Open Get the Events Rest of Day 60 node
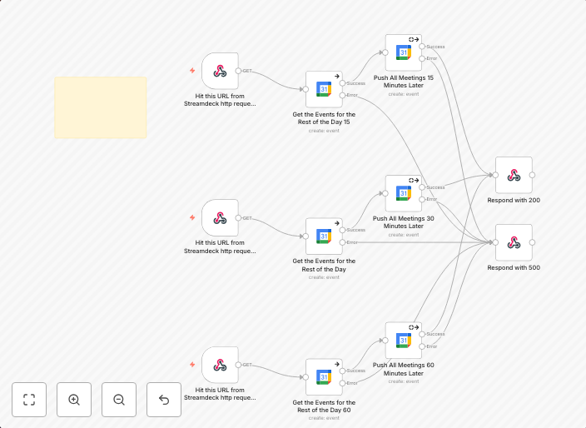The height and width of the screenshot is (428, 586). click(324, 377)
